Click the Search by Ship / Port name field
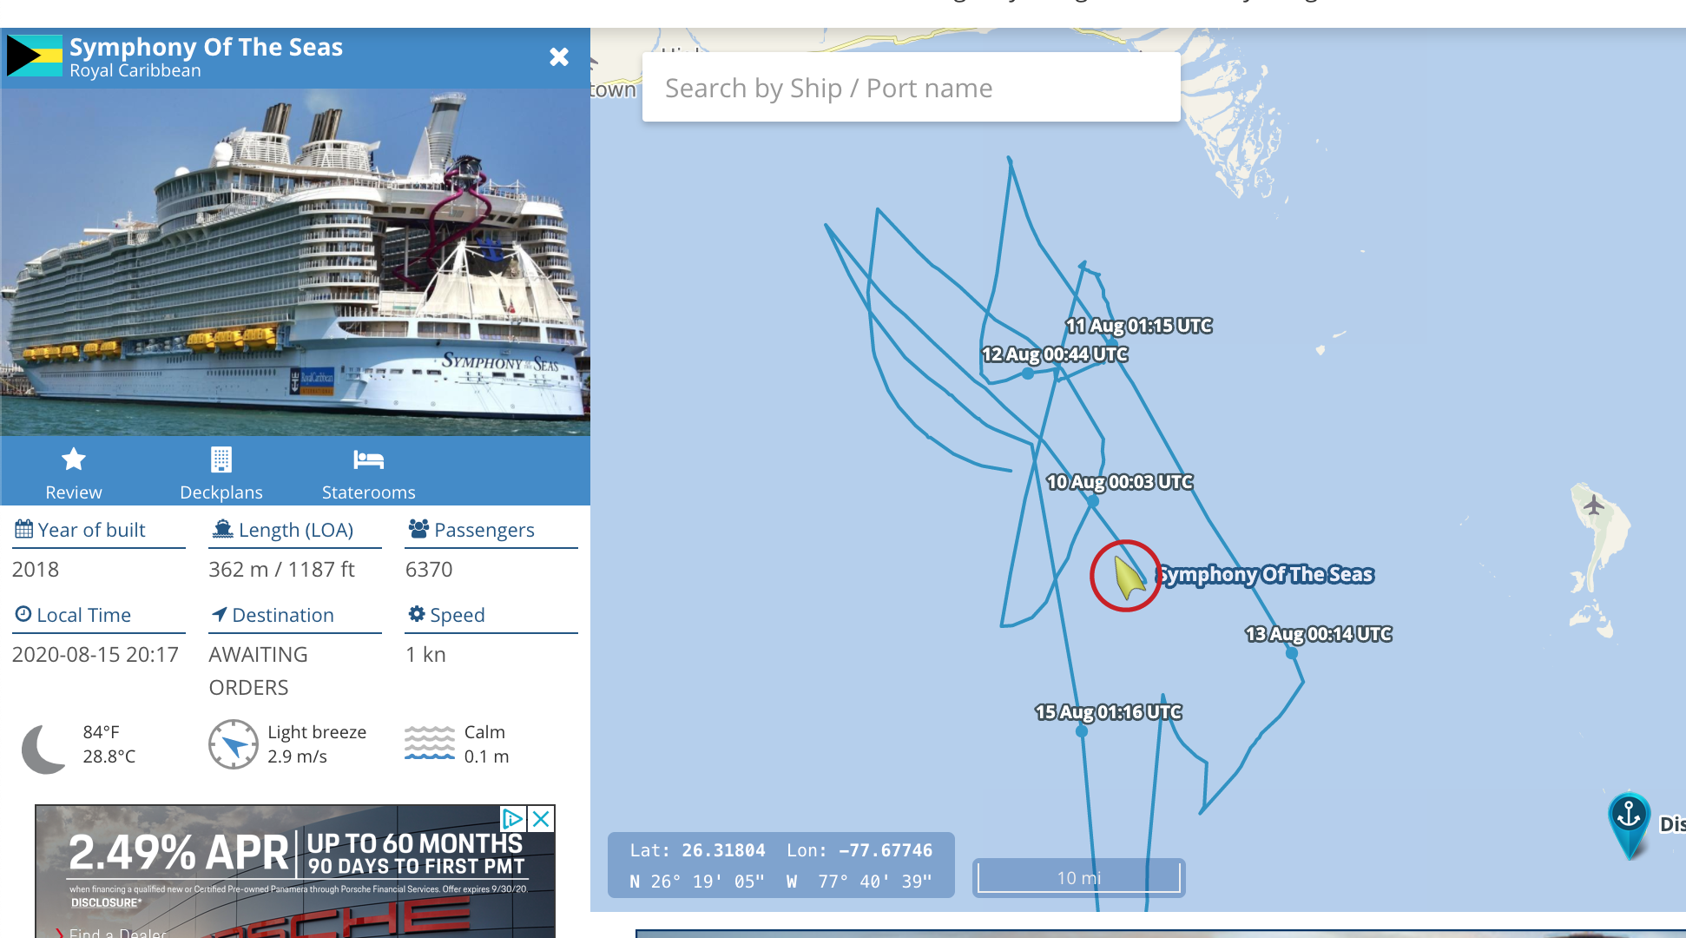The height and width of the screenshot is (938, 1686). tap(912, 88)
